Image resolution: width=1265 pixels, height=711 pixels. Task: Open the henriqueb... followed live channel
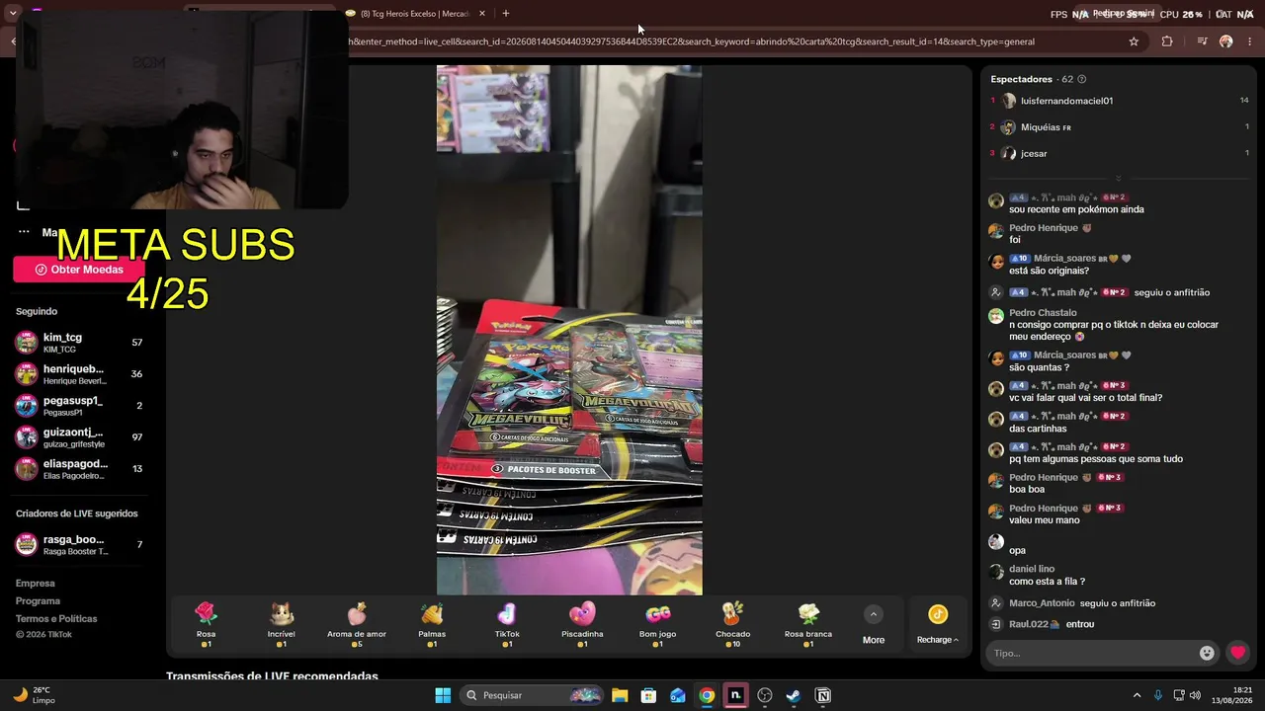coord(79,374)
